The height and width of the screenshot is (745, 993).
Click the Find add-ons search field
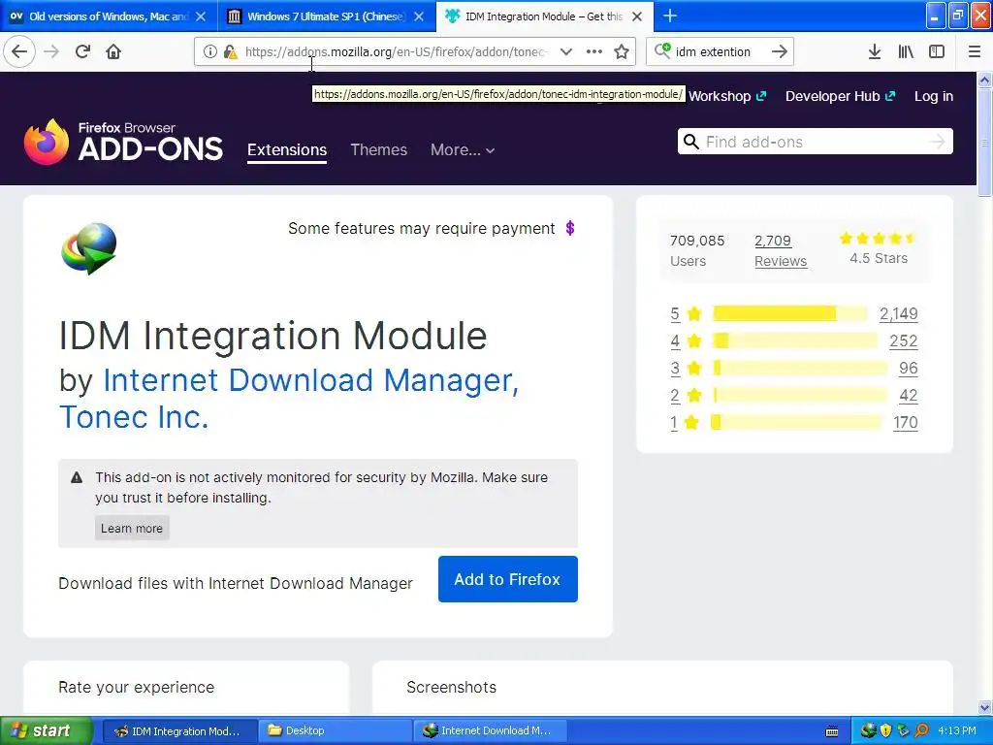click(x=815, y=142)
